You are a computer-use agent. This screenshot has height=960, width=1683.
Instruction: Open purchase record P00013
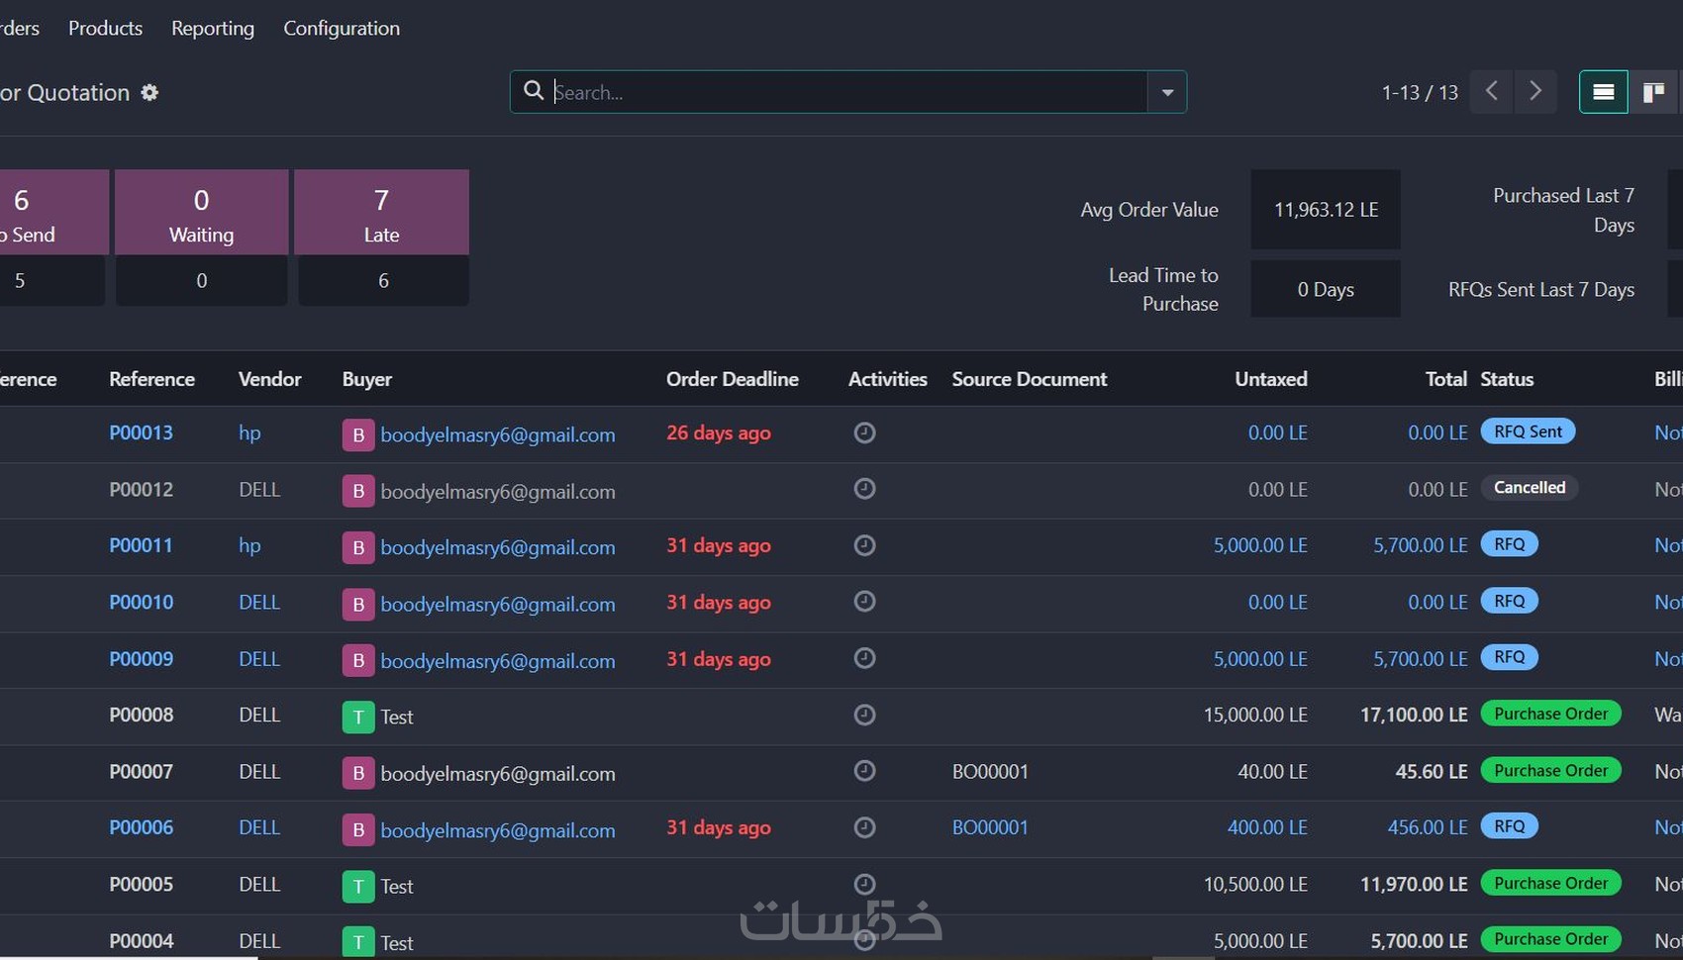pos(141,432)
